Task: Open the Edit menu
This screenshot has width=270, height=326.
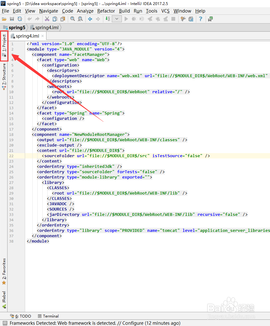Action: pyautogui.click(x=17, y=11)
